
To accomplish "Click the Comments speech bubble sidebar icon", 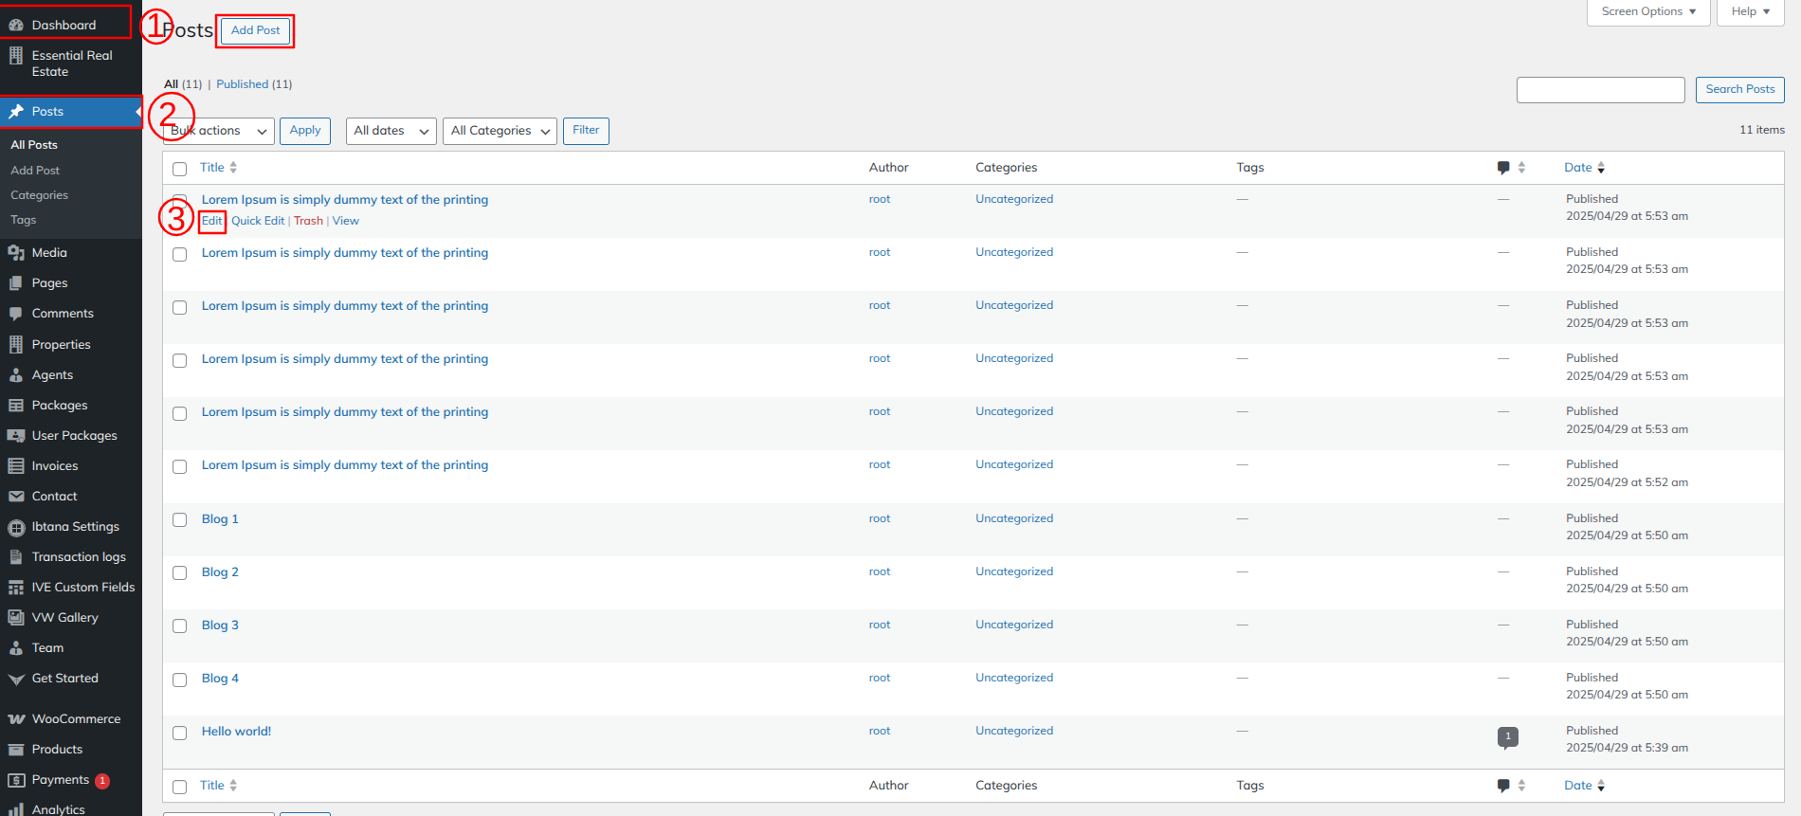I will point(16,314).
